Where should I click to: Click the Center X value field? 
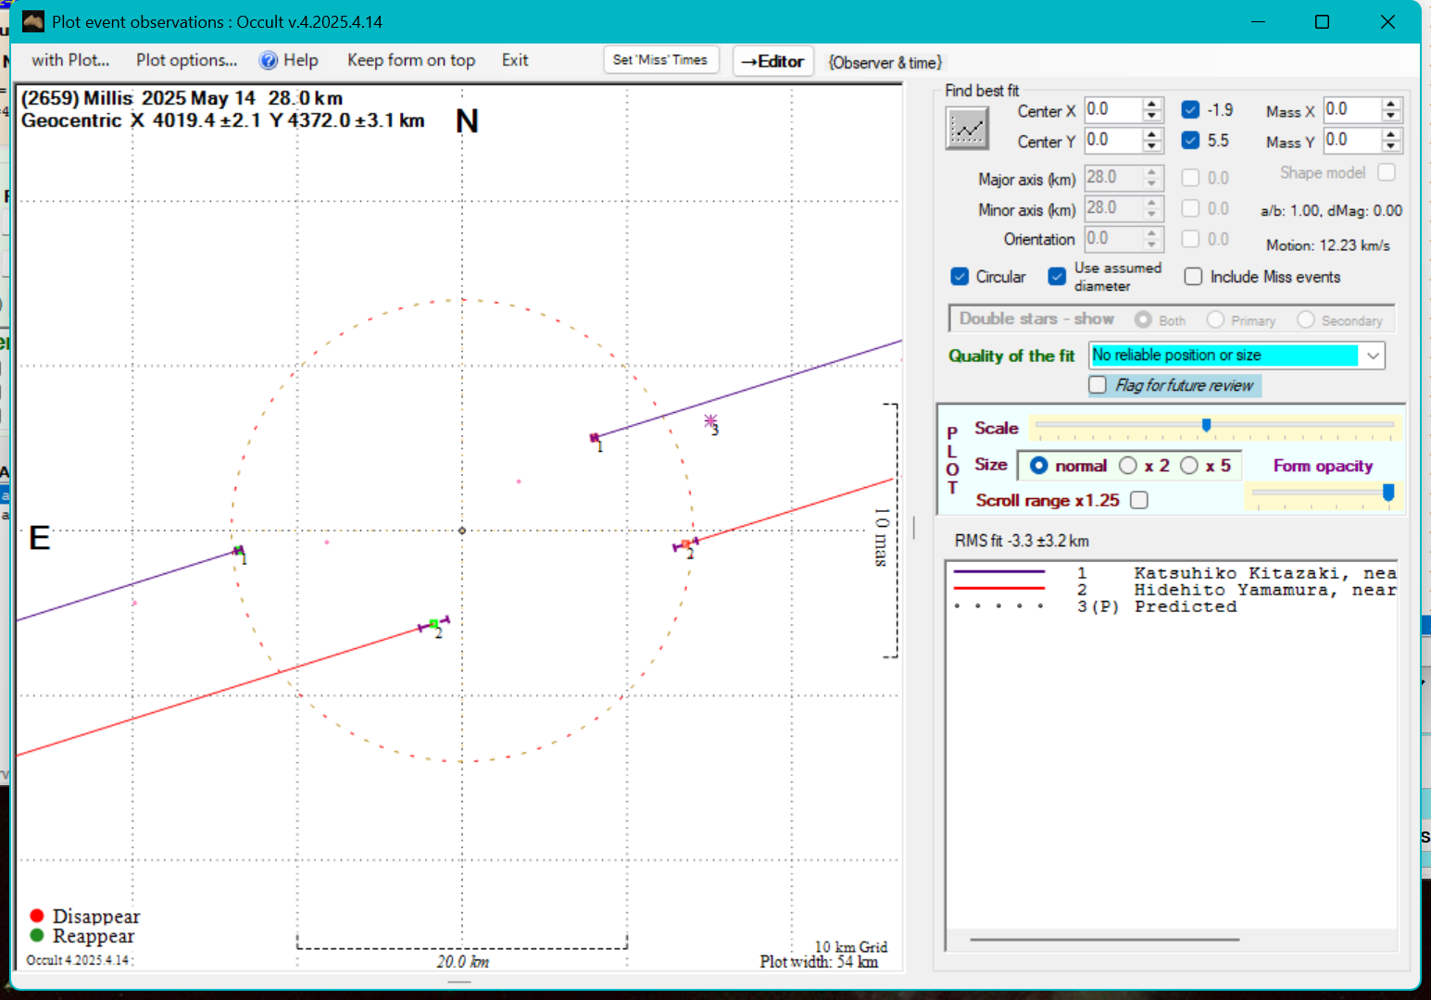coord(1112,110)
